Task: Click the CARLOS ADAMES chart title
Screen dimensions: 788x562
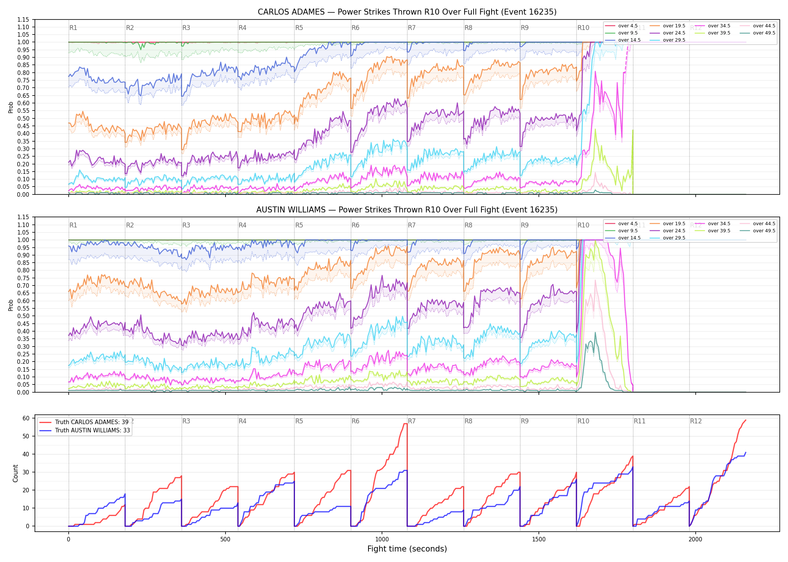Action: 407,12
